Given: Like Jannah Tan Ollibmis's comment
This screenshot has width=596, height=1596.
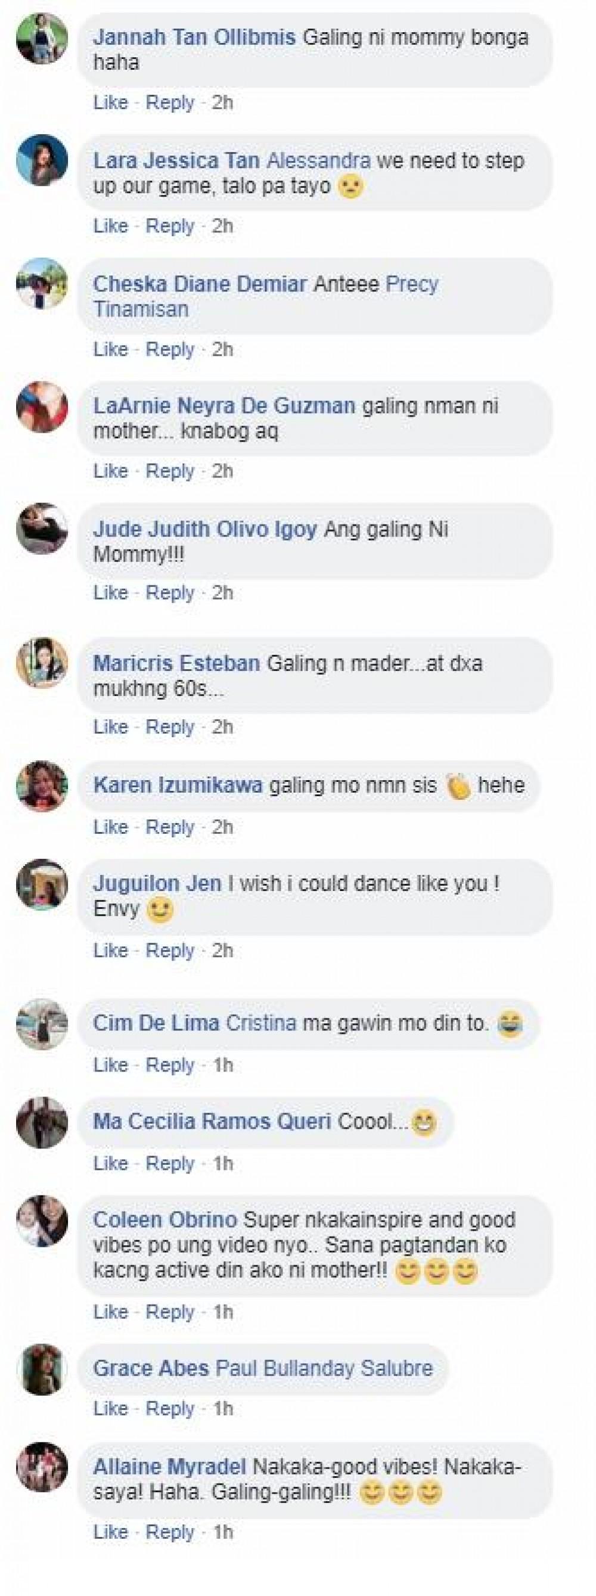Looking at the screenshot, I should (110, 103).
